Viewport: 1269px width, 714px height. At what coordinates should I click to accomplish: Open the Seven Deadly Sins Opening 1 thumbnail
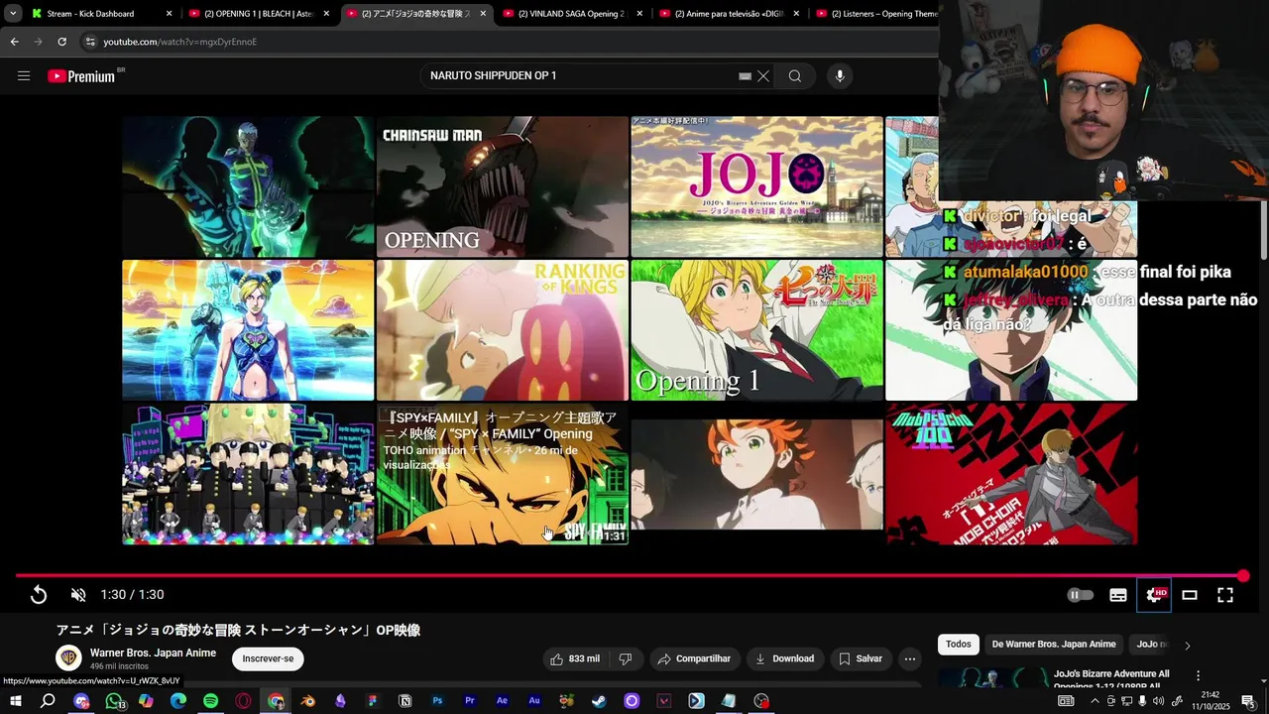pos(757,330)
